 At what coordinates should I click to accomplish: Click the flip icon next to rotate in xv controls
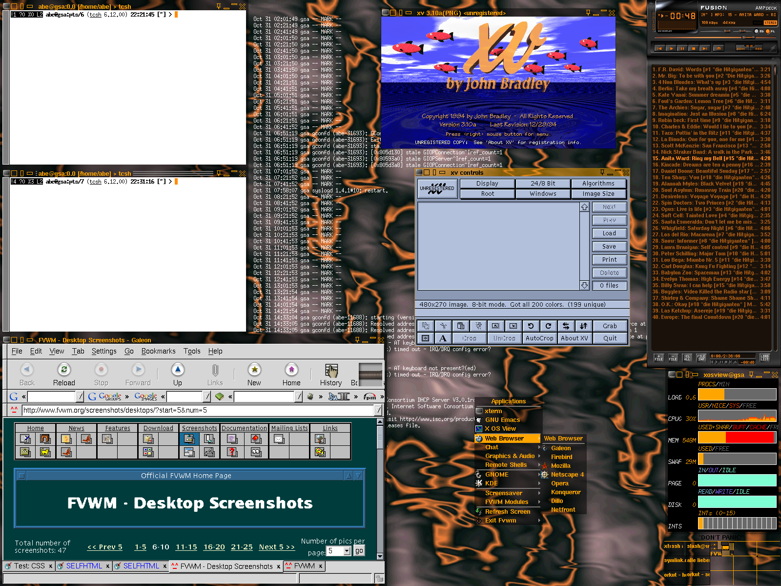pos(566,326)
